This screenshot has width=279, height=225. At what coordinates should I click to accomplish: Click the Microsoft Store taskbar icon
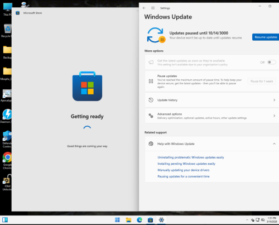coord(150,220)
